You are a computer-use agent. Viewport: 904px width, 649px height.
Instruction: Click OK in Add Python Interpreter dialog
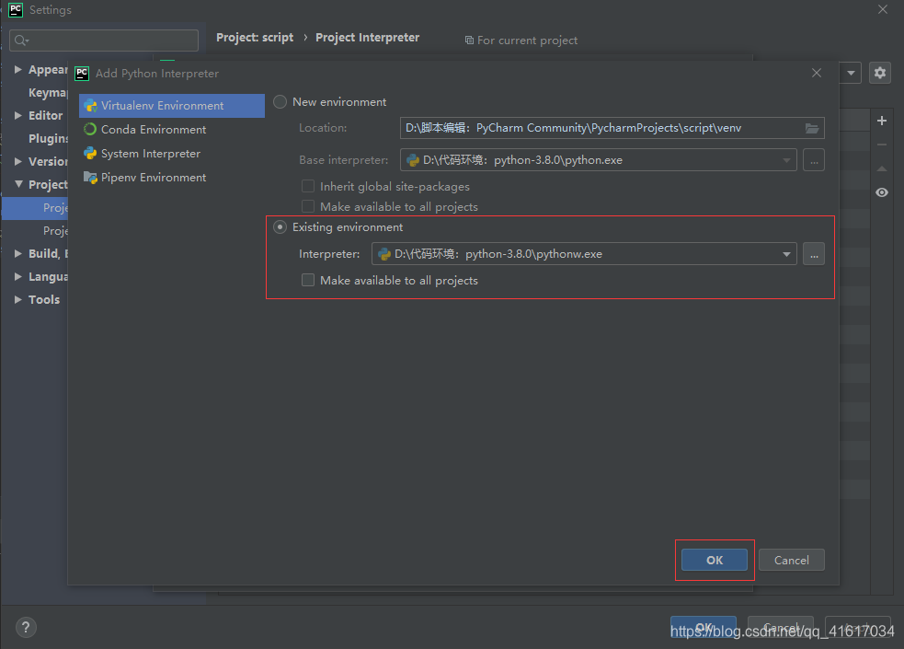pos(715,560)
